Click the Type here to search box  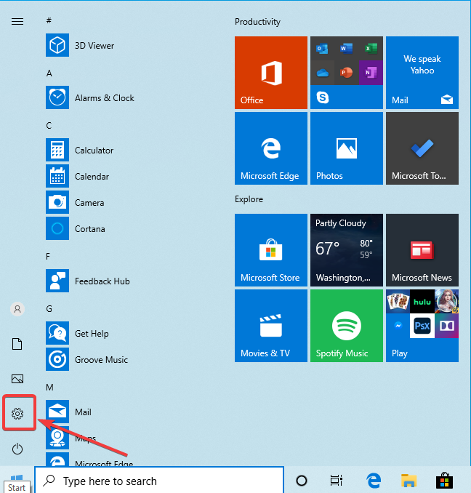click(x=159, y=481)
